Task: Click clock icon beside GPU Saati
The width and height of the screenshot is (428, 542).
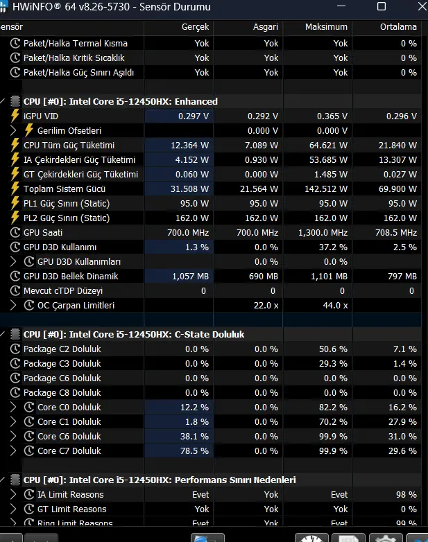Action: click(15, 232)
